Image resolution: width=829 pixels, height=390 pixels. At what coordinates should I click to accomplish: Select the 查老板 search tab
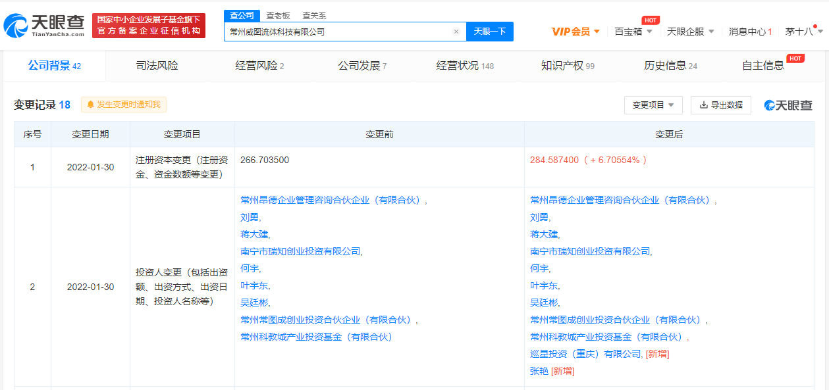pos(278,16)
